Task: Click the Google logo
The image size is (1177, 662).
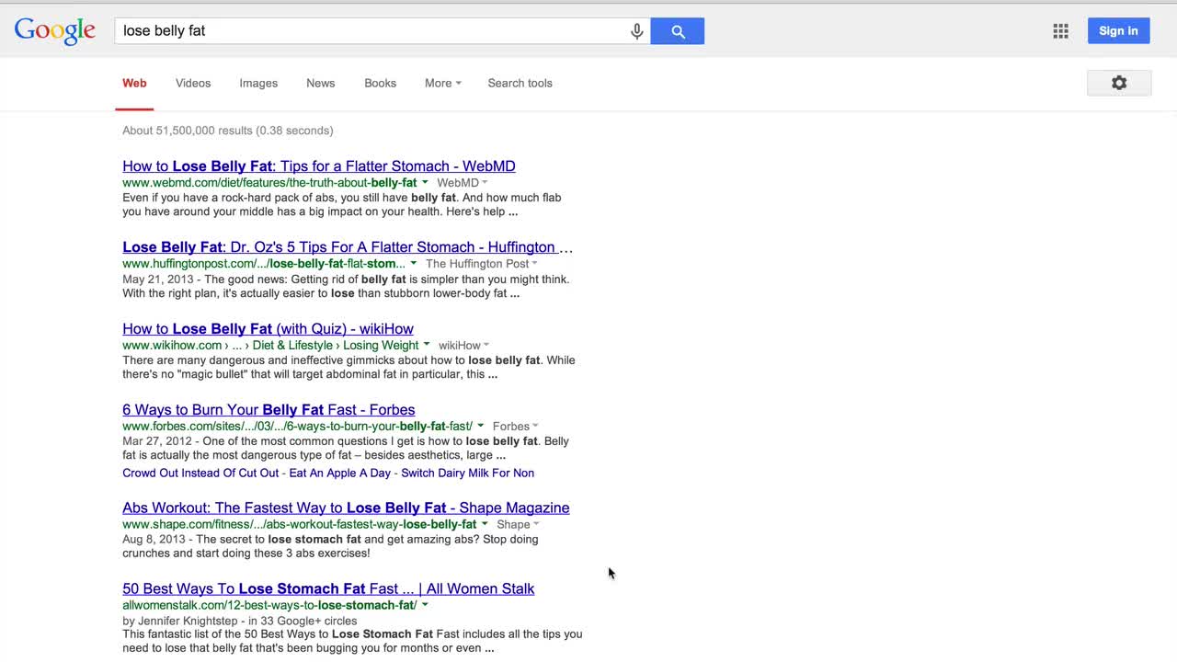Action: [x=55, y=31]
